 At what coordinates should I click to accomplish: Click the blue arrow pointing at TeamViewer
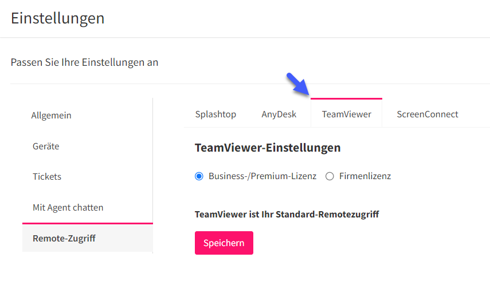point(297,84)
